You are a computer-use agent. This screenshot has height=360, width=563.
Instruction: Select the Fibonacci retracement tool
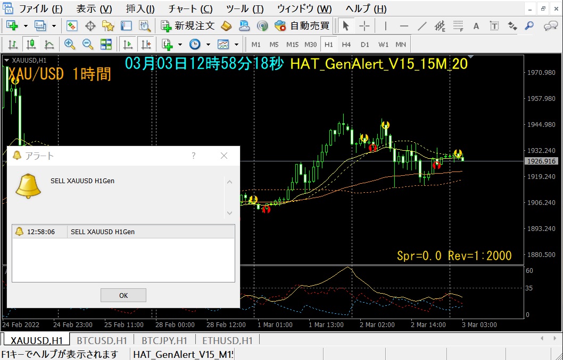(458, 26)
